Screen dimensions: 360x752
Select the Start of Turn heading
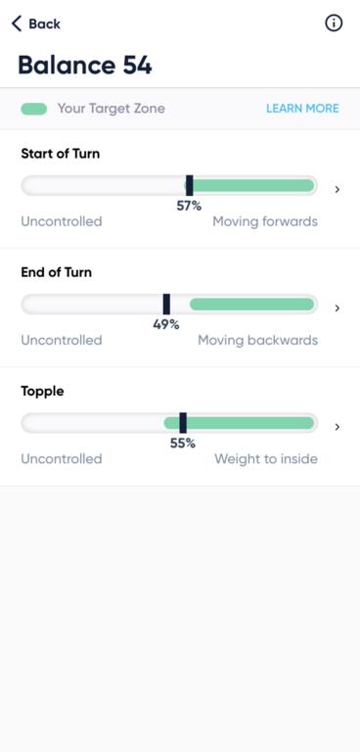coord(61,154)
